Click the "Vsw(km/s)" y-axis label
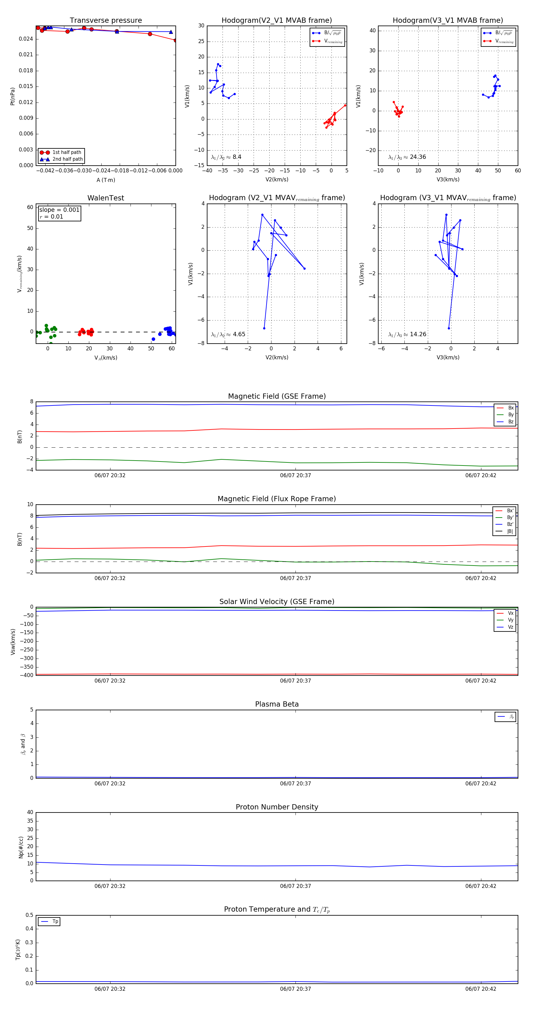Screen dimensions: 554x1016 [x=13, y=642]
